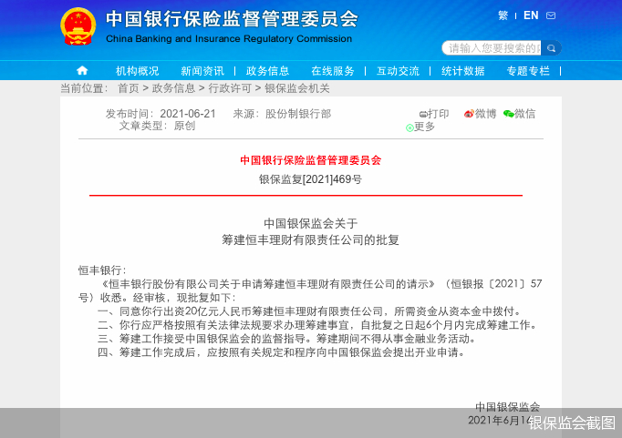Click 行政许可 breadcrumb link
The width and height of the screenshot is (622, 438).
(230, 88)
